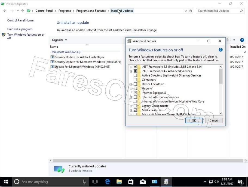This screenshot has width=248, height=187.
Task: Launch Microsoft Edge from taskbar
Action: click(x=107, y=182)
